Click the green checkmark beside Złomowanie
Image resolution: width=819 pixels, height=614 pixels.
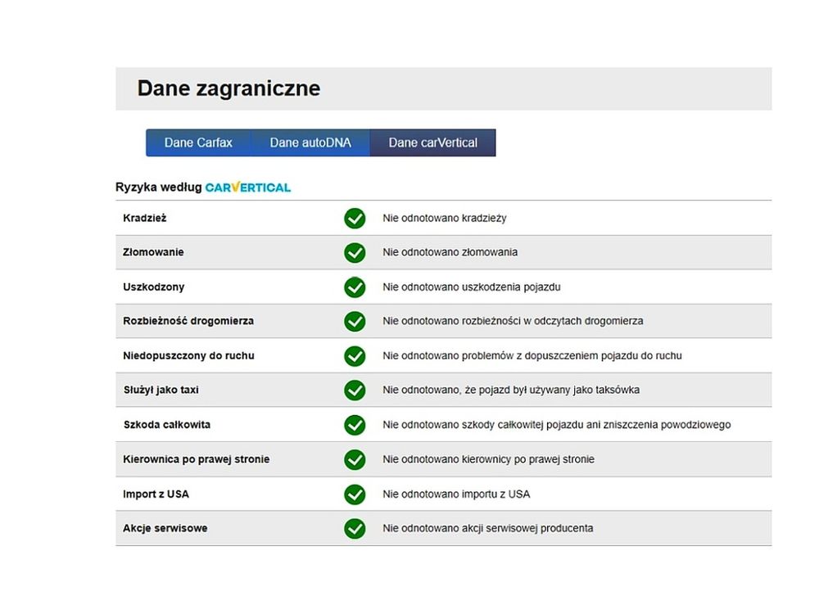click(355, 253)
